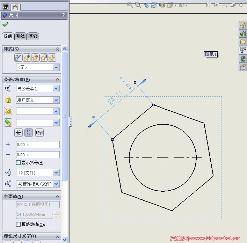Image resolution: width=247 pixels, height=243 pixels.
Task: Switch to the PropertyManager tab icon
Action: [x=15, y=7]
